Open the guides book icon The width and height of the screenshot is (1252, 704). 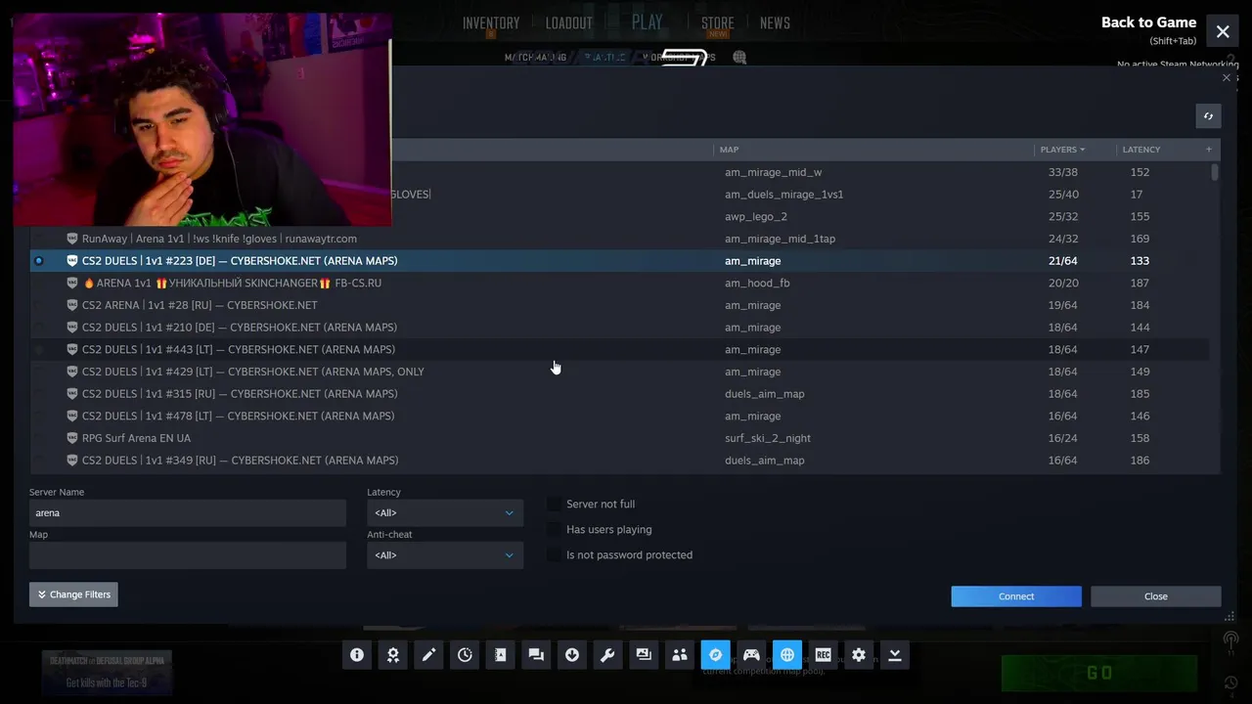pos(501,655)
